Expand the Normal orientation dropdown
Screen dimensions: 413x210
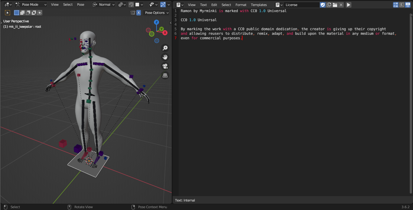[x=104, y=5]
